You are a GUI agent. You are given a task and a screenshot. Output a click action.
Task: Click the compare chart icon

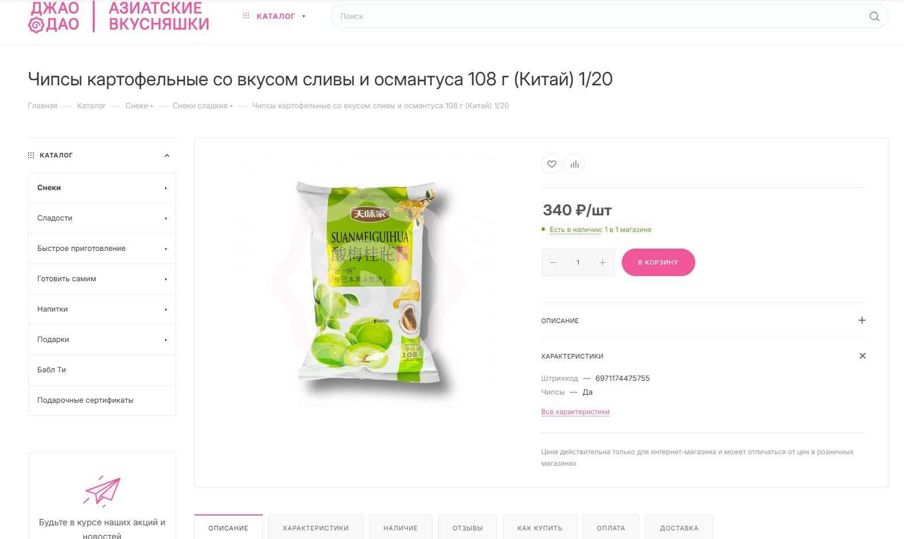tap(575, 164)
